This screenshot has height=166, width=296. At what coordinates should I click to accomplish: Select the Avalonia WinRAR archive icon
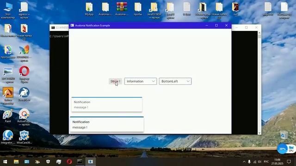122,9
